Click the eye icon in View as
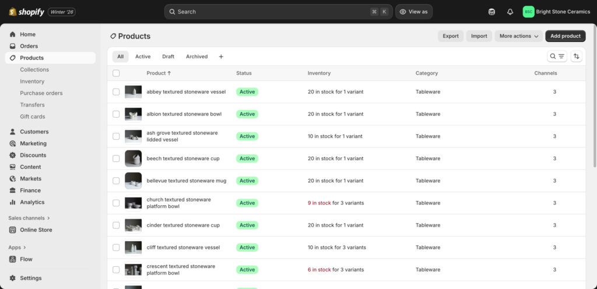This screenshot has height=289, width=597. click(403, 12)
